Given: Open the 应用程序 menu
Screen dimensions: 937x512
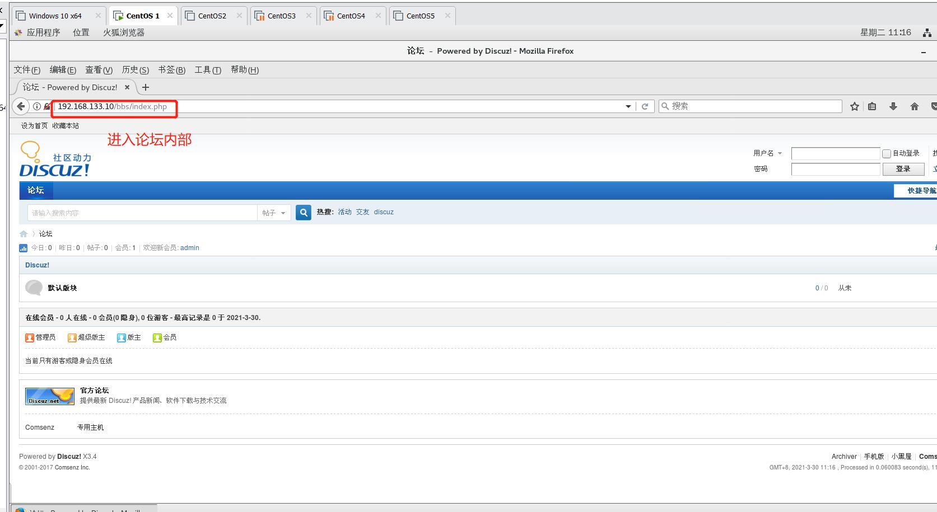Looking at the screenshot, I should tap(43, 32).
